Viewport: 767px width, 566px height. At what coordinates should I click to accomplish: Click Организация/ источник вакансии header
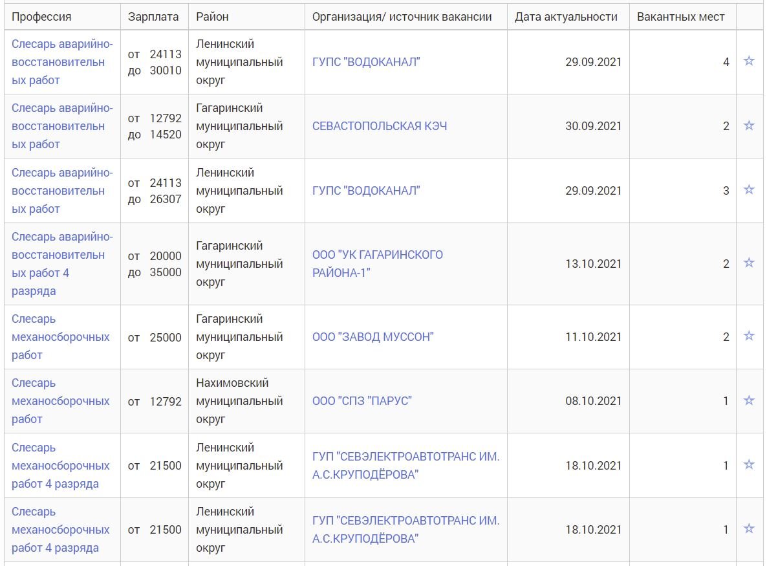[x=402, y=17]
